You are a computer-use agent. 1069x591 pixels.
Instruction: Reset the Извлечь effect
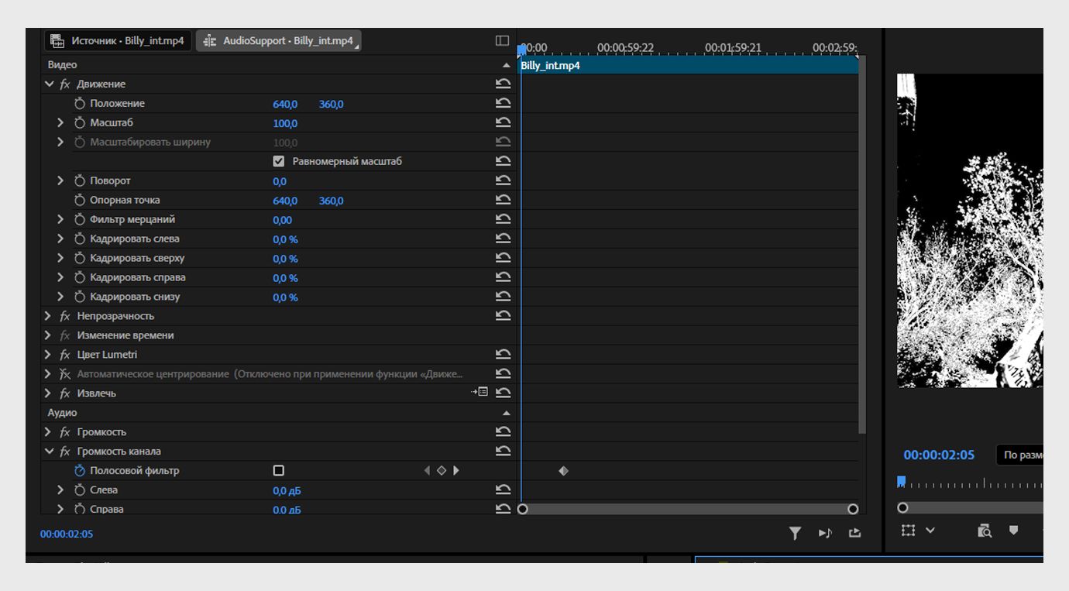pos(504,393)
